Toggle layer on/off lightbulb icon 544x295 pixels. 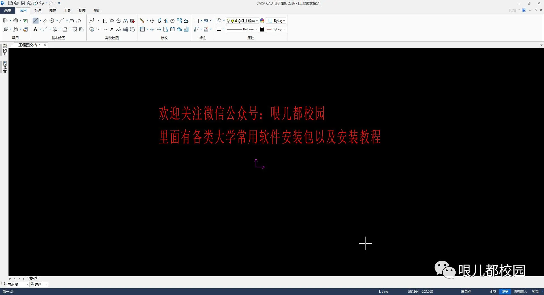(228, 21)
